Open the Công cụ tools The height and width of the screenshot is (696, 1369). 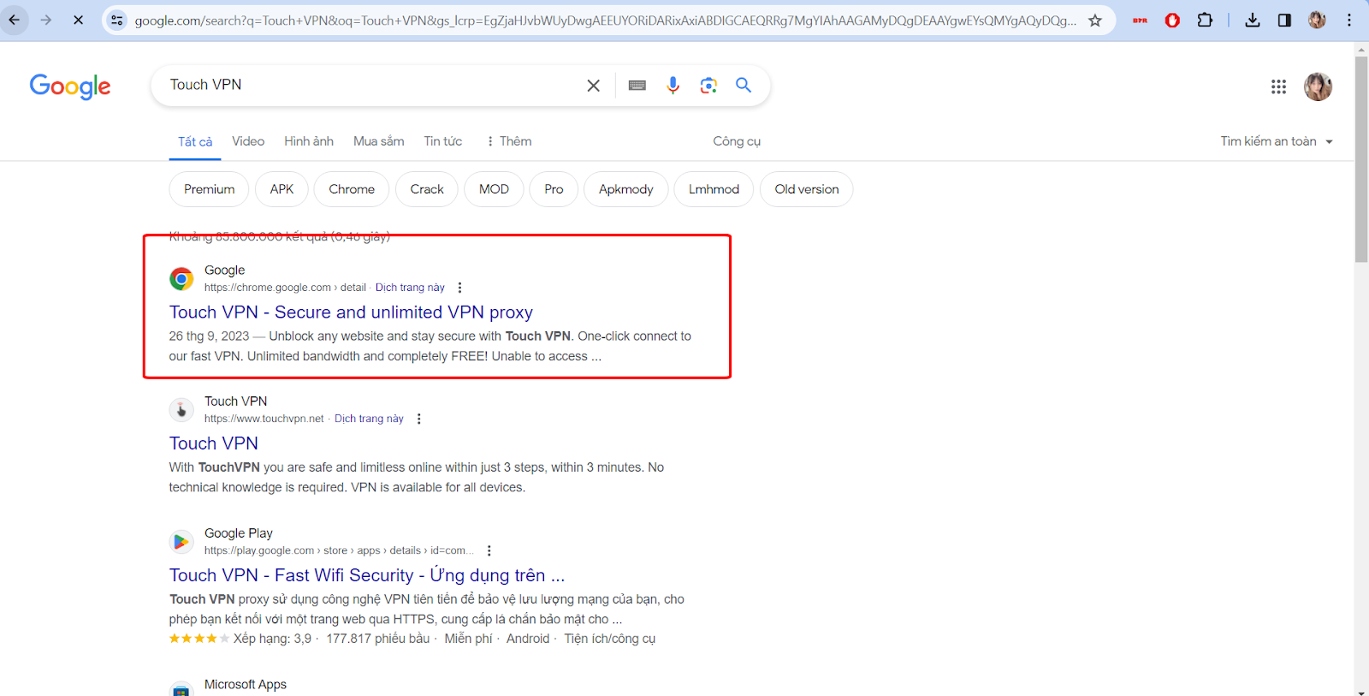(x=737, y=141)
